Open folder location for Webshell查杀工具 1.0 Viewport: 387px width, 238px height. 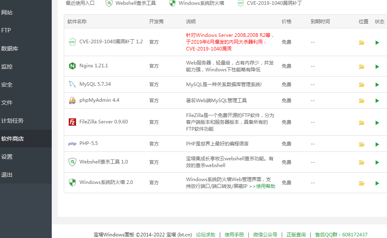(362, 162)
